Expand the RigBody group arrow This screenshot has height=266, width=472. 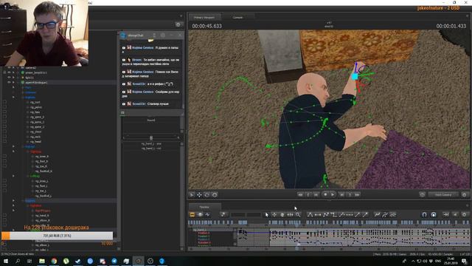[13, 98]
